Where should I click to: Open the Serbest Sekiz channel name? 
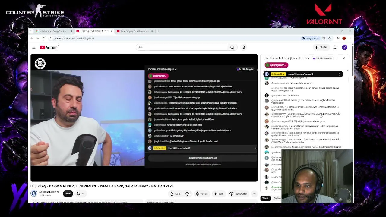point(48,192)
